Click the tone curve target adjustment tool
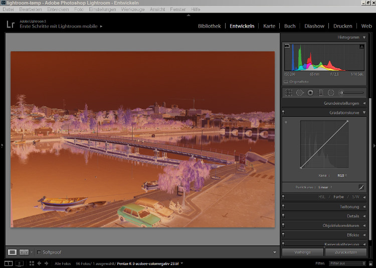The height and width of the screenshot is (268, 376). pyautogui.click(x=286, y=122)
